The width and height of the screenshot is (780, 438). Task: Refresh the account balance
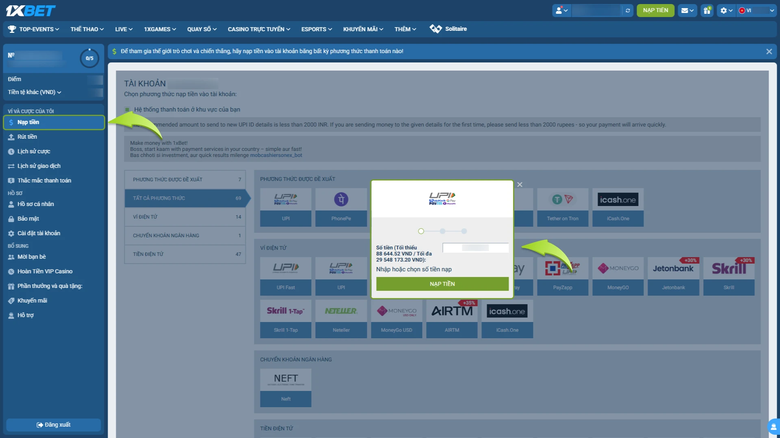628,11
